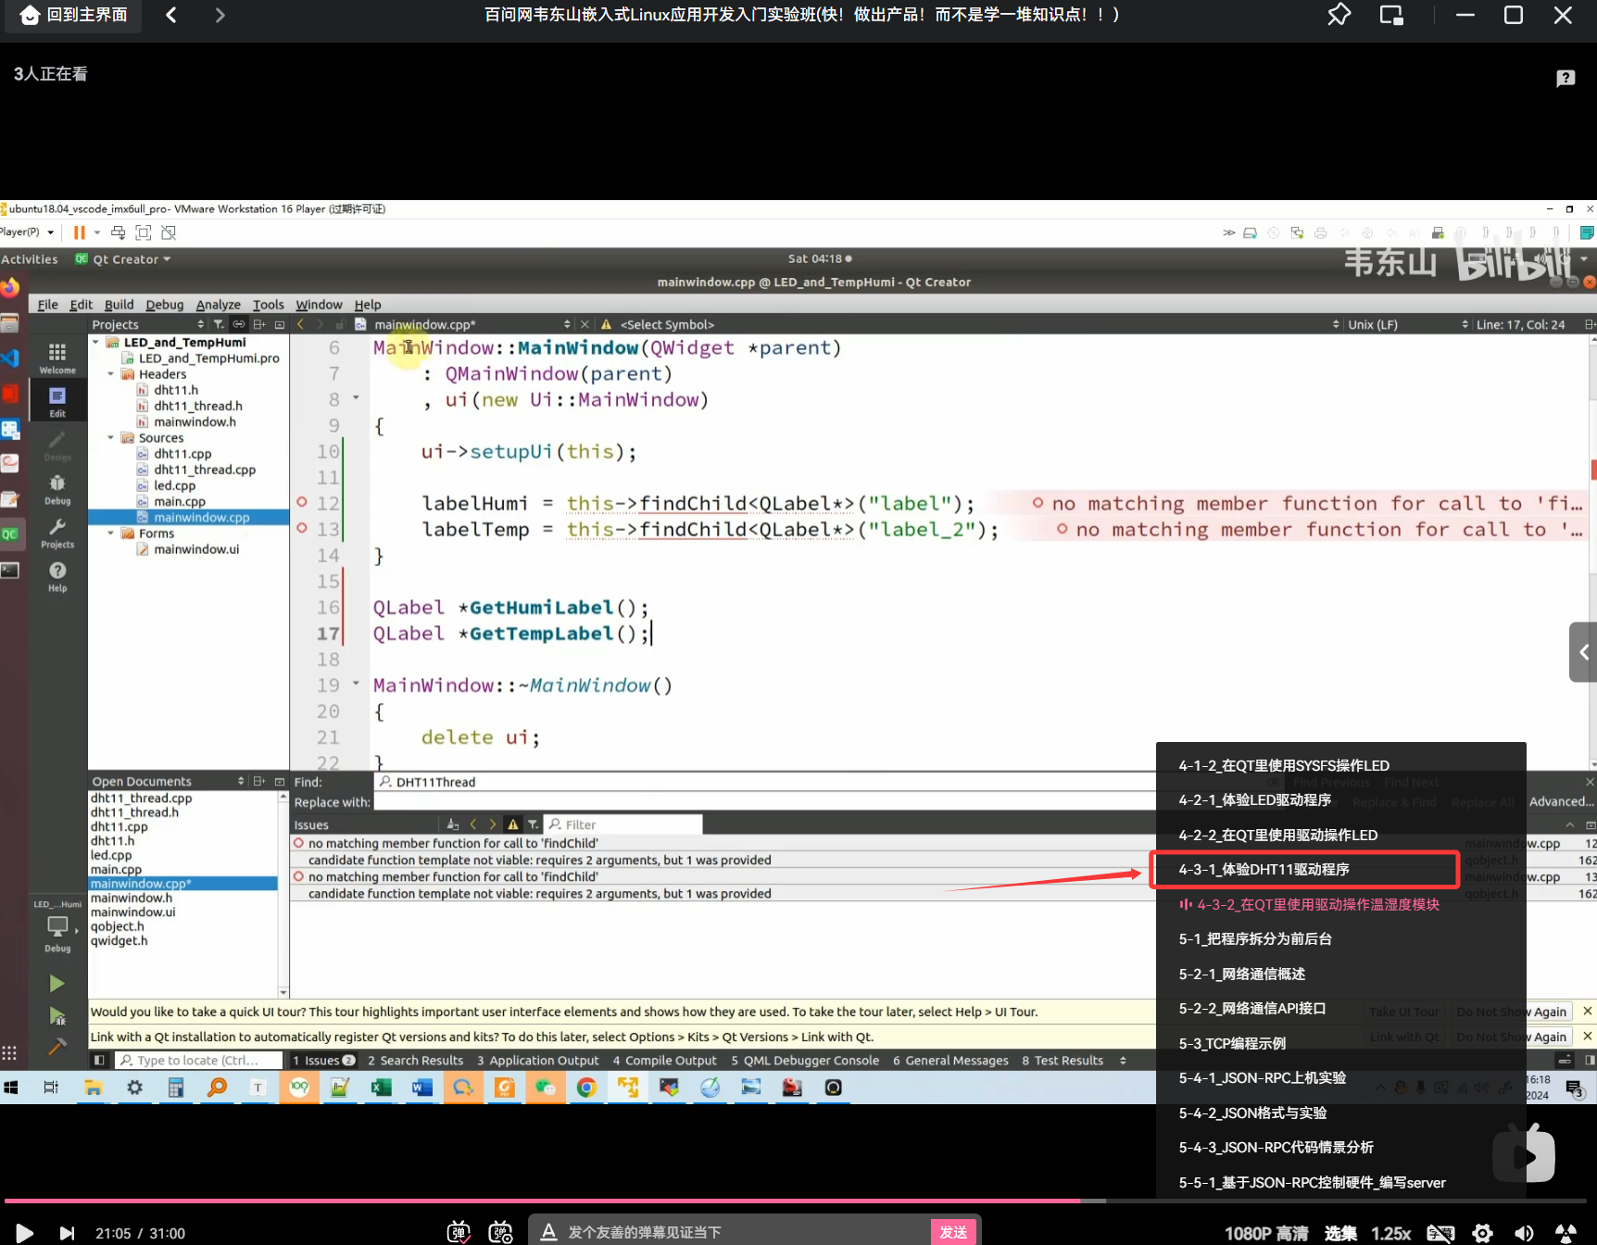The image size is (1597, 1245).
Task: Collapse the Headers folder in project tree
Action: click(x=111, y=374)
